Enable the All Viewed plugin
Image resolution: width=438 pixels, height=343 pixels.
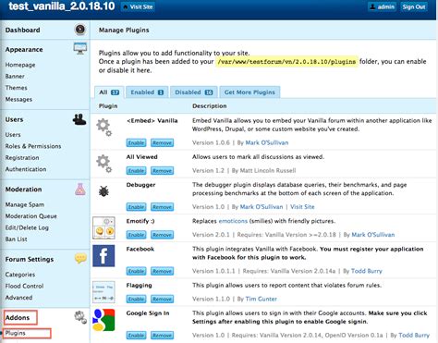[x=136, y=170]
